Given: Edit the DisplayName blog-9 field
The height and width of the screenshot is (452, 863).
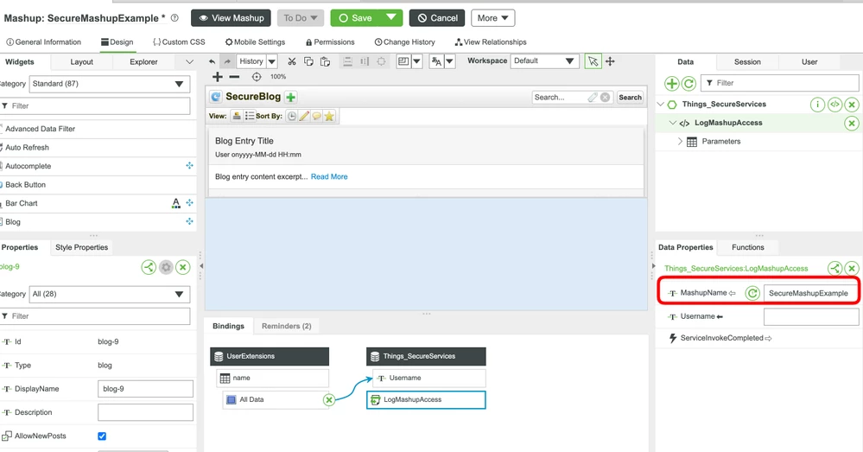Looking at the screenshot, I should tap(145, 389).
